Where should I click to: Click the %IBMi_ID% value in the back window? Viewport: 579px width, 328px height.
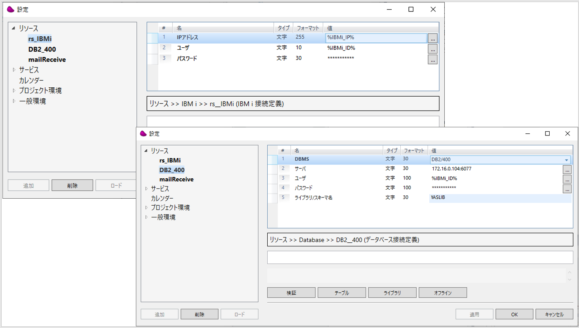tap(341, 48)
